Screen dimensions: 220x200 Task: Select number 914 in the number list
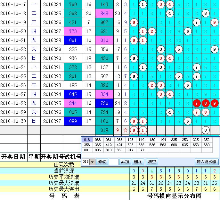[130, 150]
